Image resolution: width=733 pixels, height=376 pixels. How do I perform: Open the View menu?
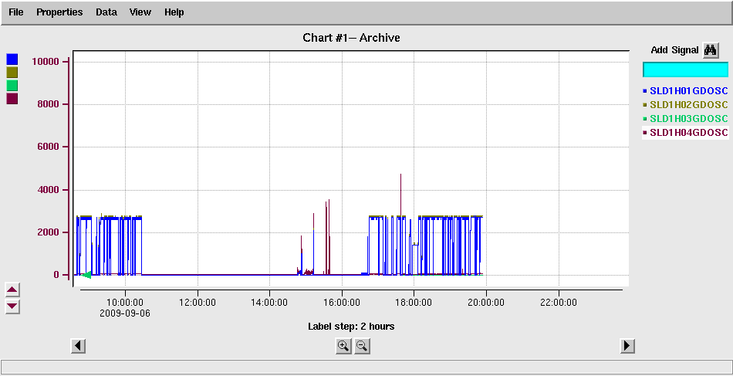[x=140, y=12]
